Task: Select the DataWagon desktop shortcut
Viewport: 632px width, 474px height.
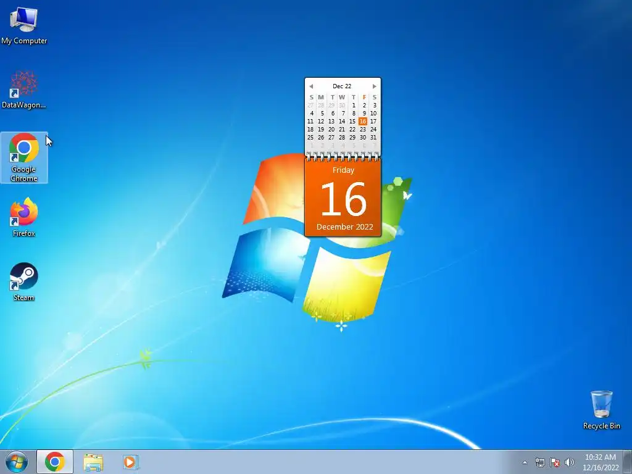Action: pyautogui.click(x=24, y=89)
